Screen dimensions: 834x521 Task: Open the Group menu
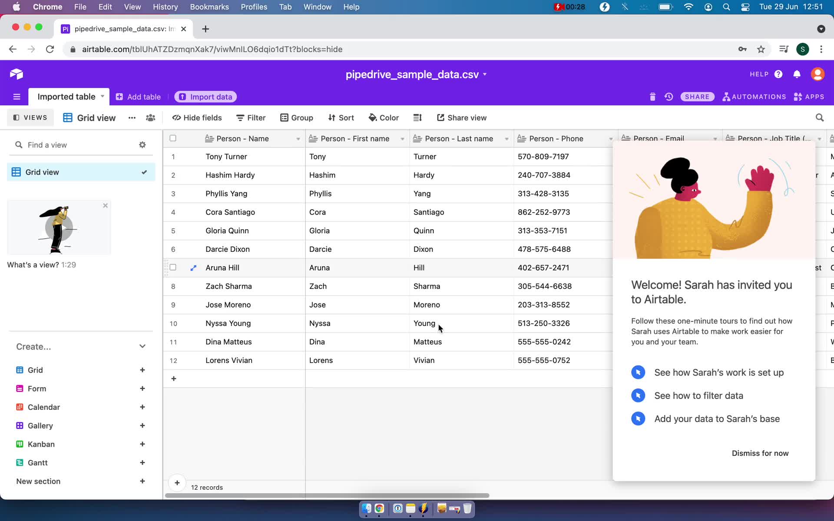297,118
